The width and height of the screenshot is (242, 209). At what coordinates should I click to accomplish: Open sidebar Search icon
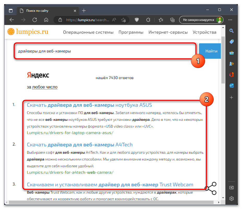[x=231, y=31]
